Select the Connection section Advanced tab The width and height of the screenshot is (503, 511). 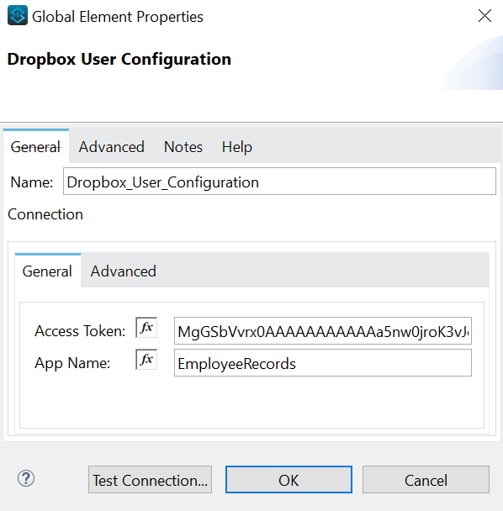coord(124,271)
